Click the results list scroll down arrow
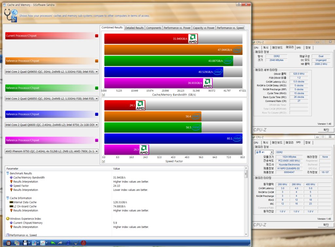 coord(246,234)
